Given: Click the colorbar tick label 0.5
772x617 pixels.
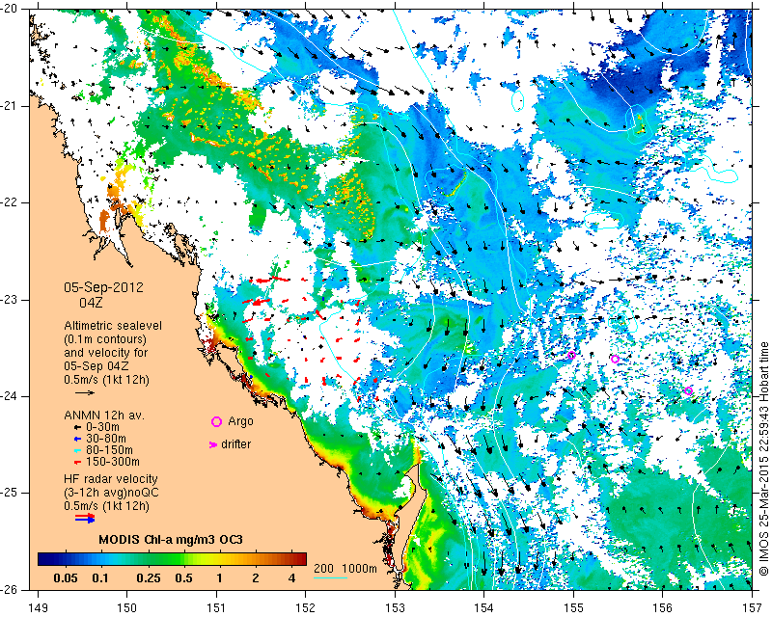Looking at the screenshot, I should (183, 578).
